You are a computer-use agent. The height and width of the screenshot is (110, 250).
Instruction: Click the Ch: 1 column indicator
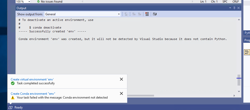pos(214,2)
